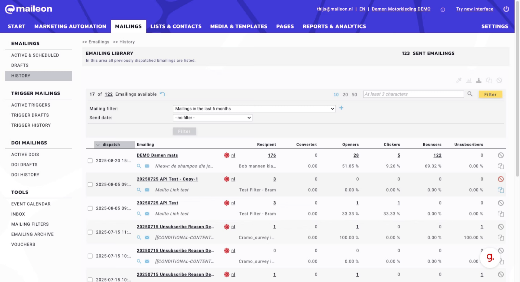Tick the checkbox for 20250725 API Test
The image size is (520, 282).
click(90, 208)
